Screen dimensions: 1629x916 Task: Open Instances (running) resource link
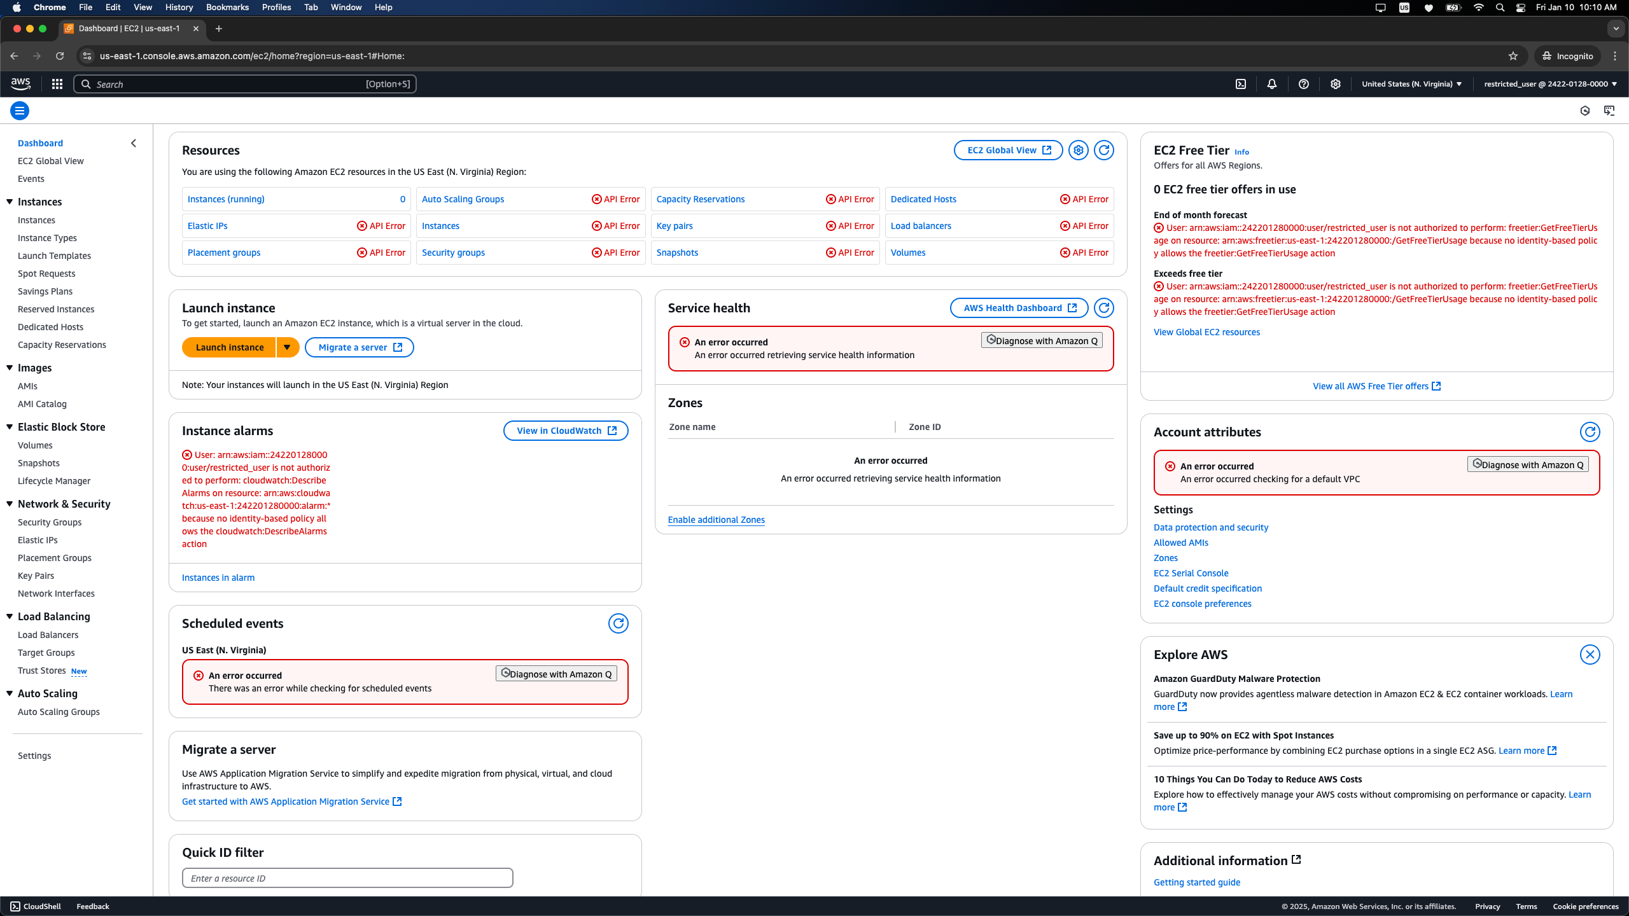click(226, 199)
